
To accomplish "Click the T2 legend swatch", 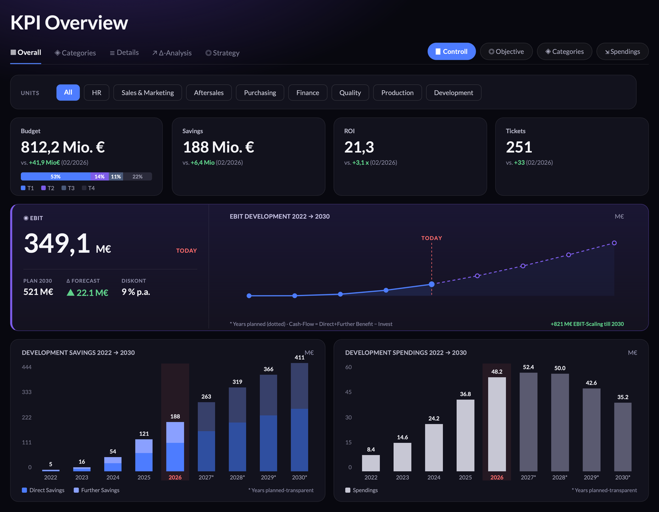I will (x=43, y=188).
